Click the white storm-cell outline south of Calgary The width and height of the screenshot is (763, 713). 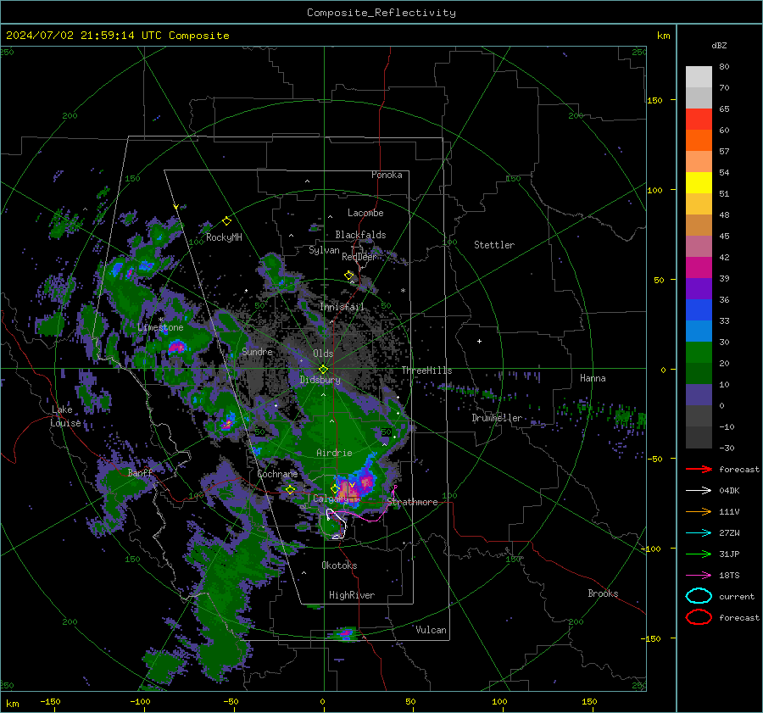click(x=337, y=524)
